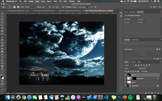Viewport: 162px width, 101px height.
Task: Open the Image menu
Action: [x=31, y=1]
